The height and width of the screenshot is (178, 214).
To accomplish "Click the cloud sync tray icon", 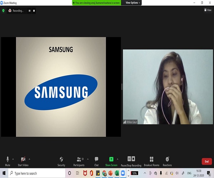I will [156, 173].
